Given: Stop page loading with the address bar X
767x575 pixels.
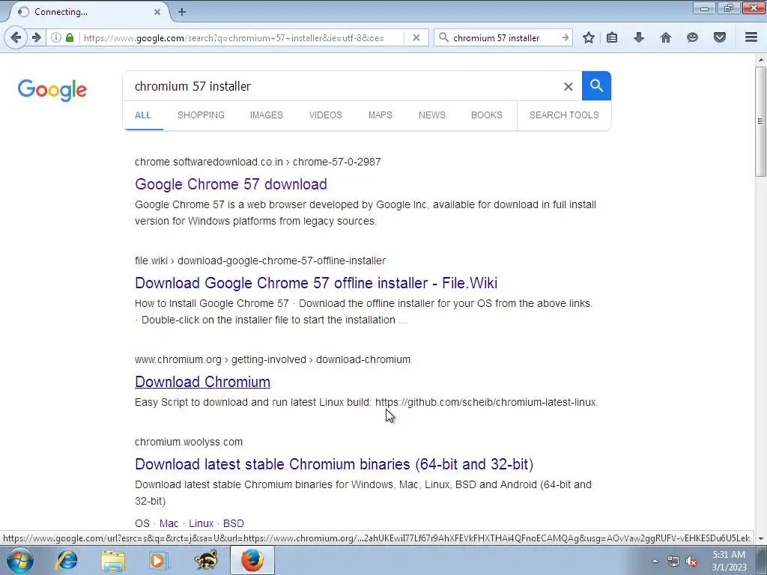Looking at the screenshot, I should [x=416, y=37].
